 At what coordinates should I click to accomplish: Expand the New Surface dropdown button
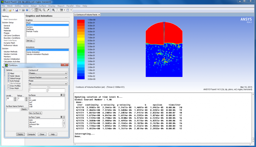click(x=36, y=113)
